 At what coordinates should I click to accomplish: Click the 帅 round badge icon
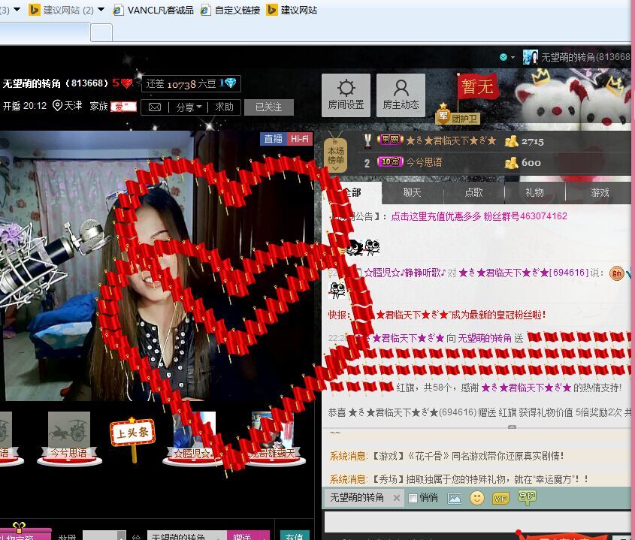coord(616,273)
